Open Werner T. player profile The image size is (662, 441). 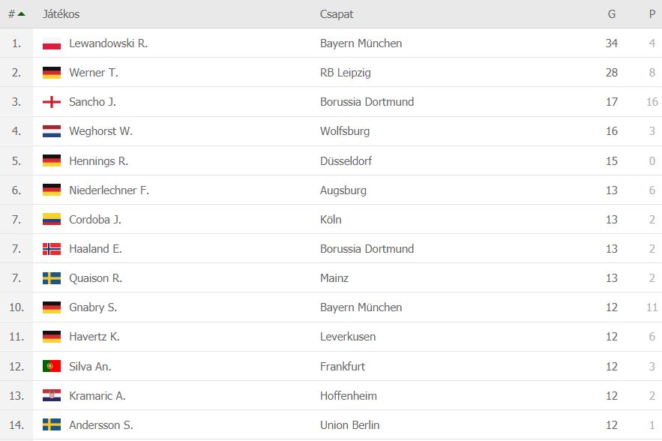click(94, 73)
